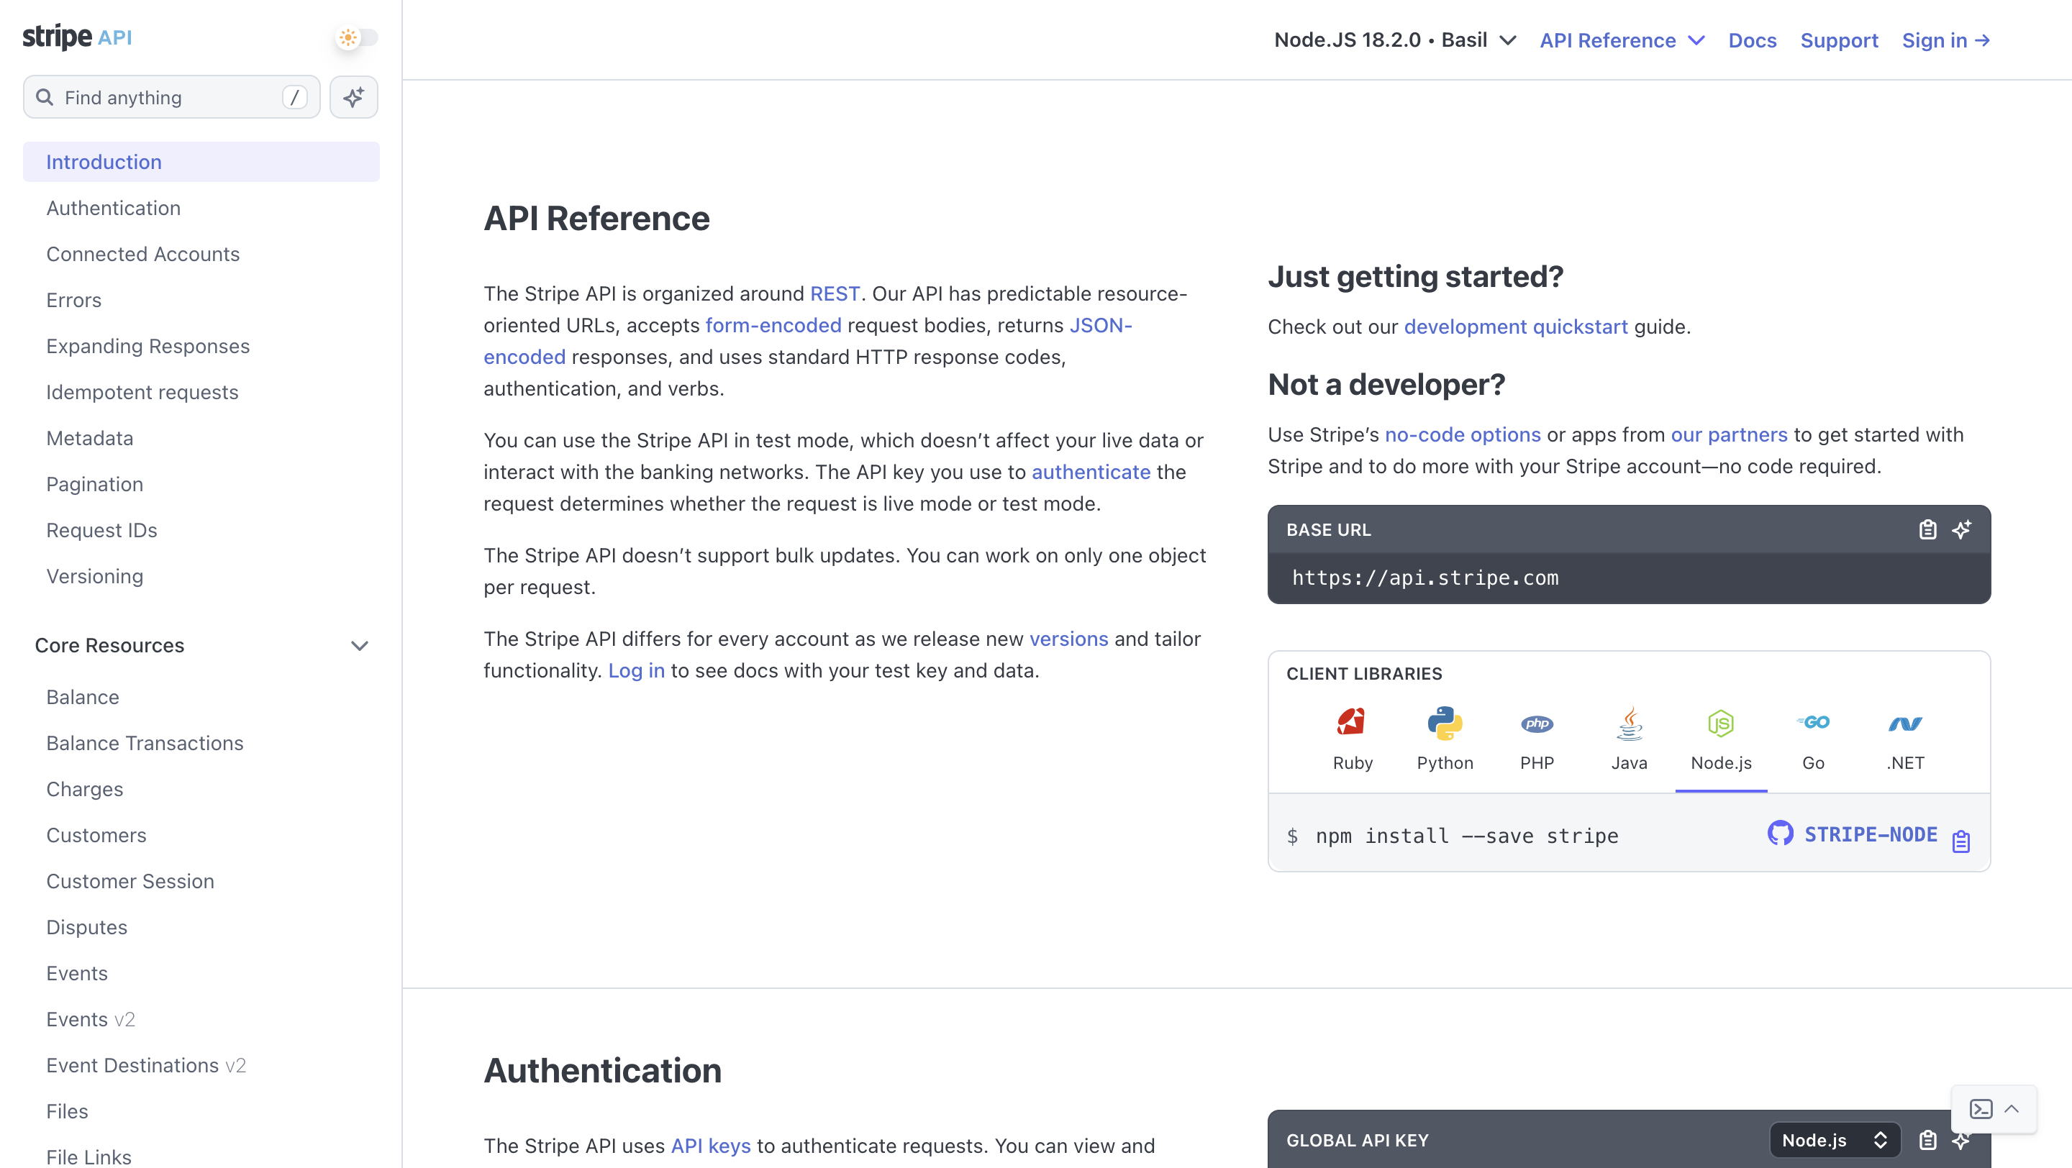Image resolution: width=2072 pixels, height=1168 pixels.
Task: Copy the Base URL with clipboard icon
Action: tap(1927, 530)
